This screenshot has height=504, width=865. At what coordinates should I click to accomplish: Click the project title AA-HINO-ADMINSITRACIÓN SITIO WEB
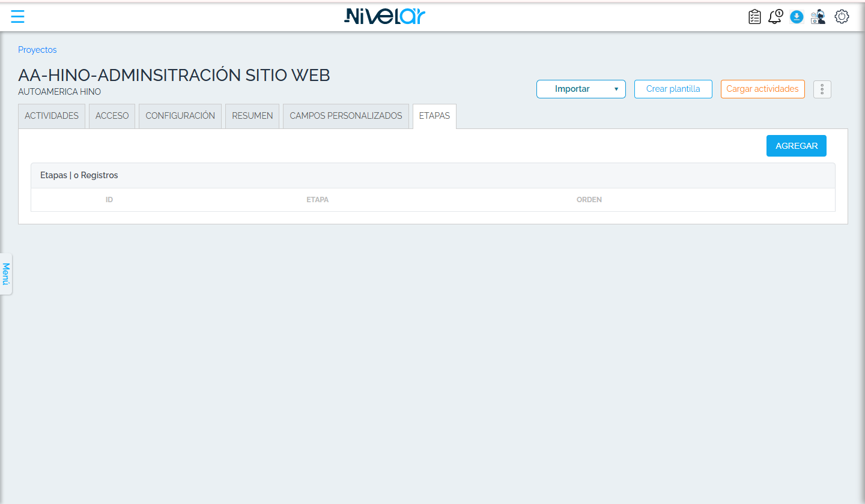(174, 75)
